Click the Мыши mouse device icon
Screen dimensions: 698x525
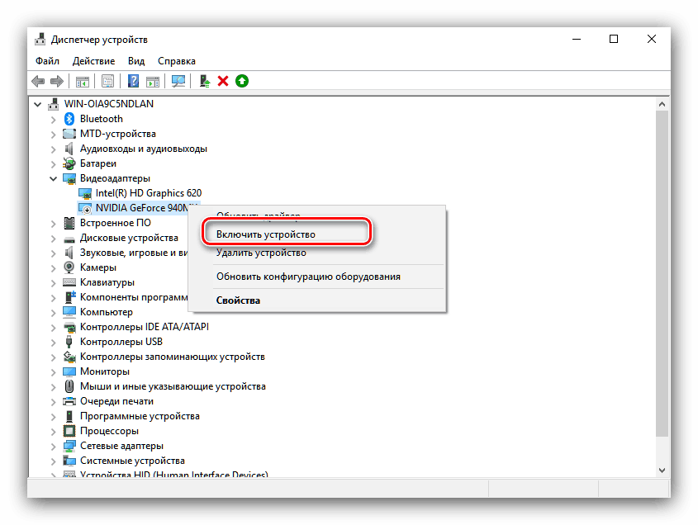click(69, 386)
